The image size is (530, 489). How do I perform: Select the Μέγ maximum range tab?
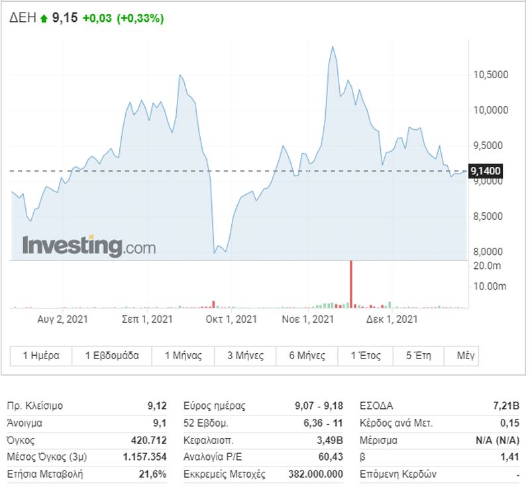(x=461, y=356)
